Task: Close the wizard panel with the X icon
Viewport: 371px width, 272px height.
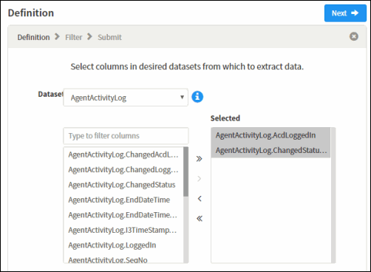Action: coord(354,36)
